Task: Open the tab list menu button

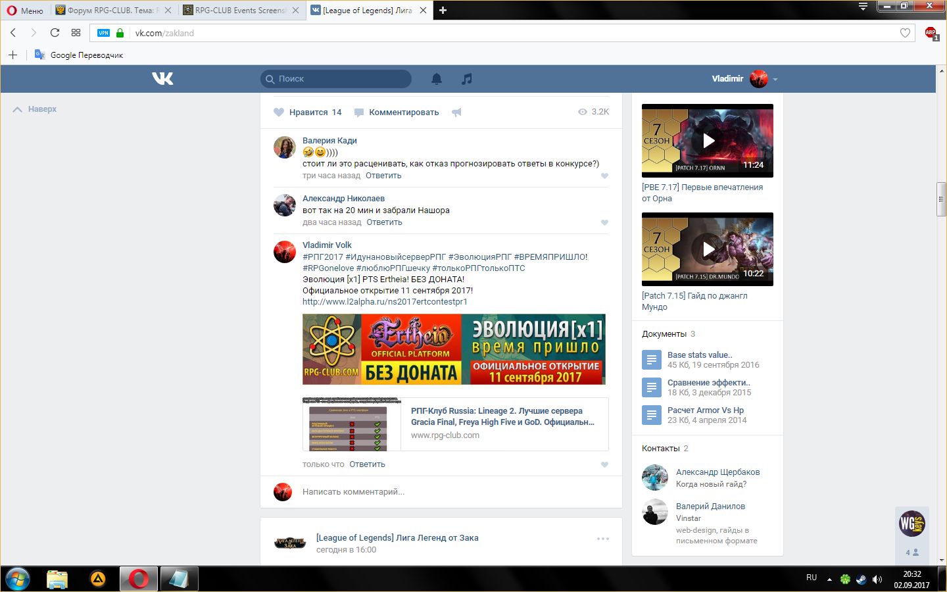Action: tap(863, 7)
